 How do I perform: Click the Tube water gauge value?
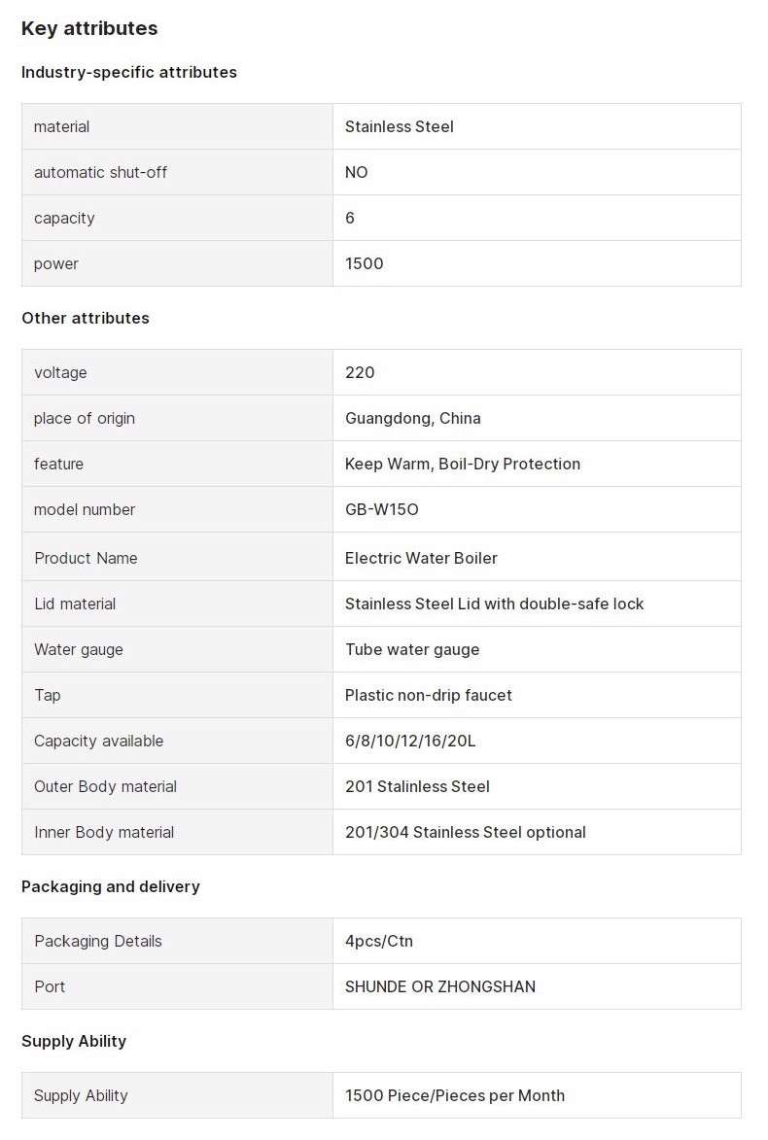coord(412,650)
